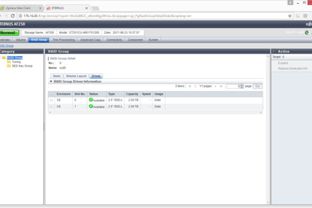Close the ETERNUS browser tab
Viewport: 312px width, 208px height.
click(x=86, y=8)
